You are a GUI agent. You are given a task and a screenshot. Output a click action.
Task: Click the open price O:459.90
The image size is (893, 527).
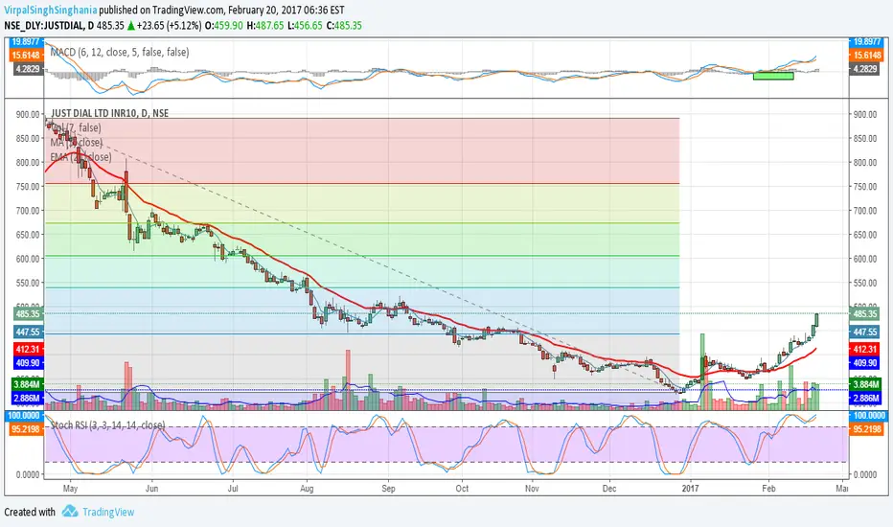coord(224,25)
